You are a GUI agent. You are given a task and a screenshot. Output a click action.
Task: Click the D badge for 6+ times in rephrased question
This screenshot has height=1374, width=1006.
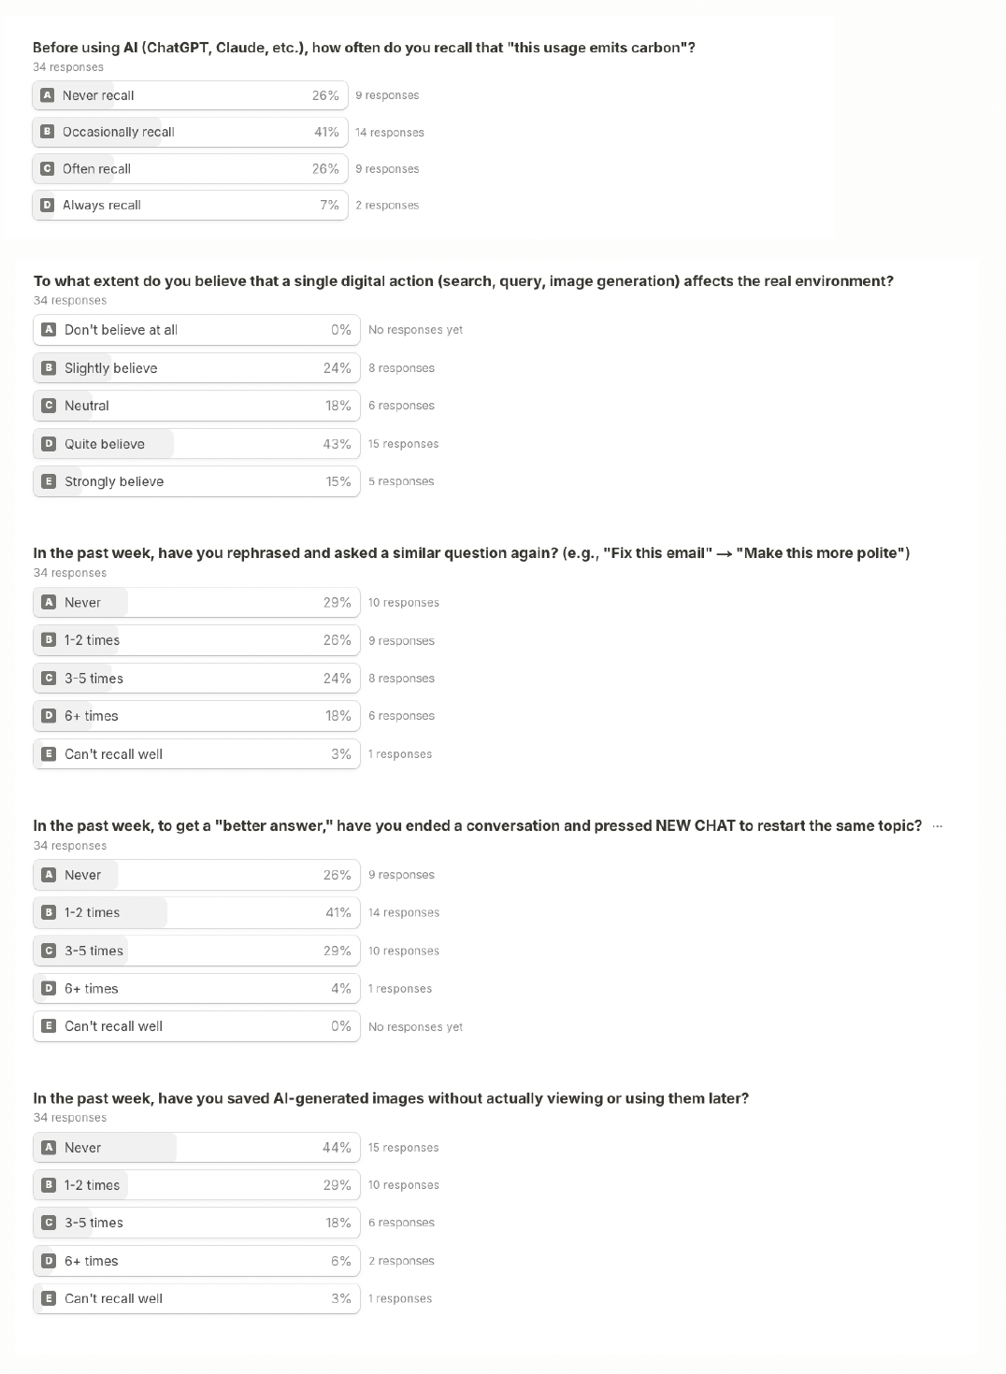pyautogui.click(x=50, y=716)
